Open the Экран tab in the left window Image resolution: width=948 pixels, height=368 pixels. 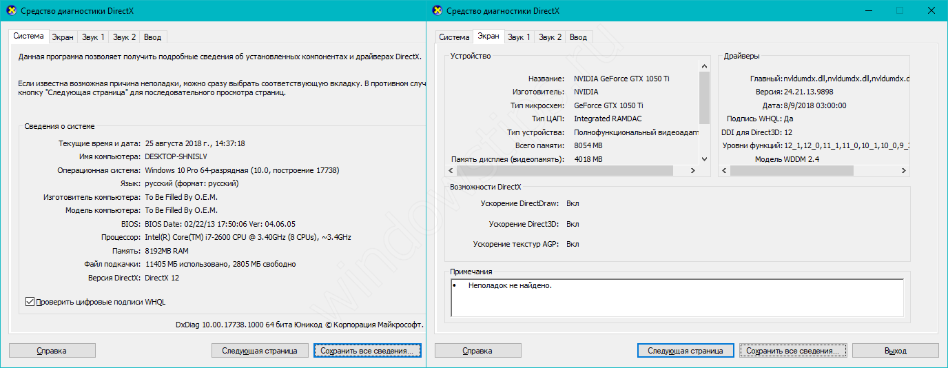(x=62, y=37)
